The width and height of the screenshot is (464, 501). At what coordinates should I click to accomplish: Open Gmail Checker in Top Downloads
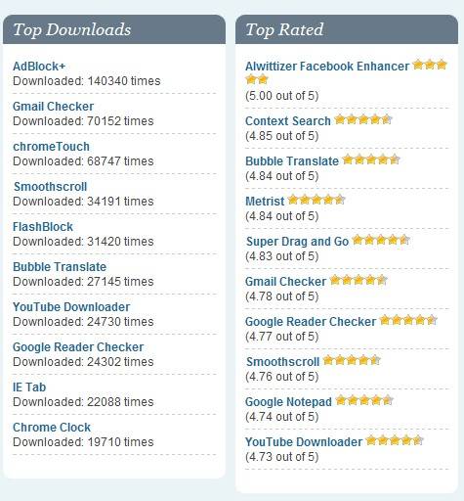[x=53, y=107]
